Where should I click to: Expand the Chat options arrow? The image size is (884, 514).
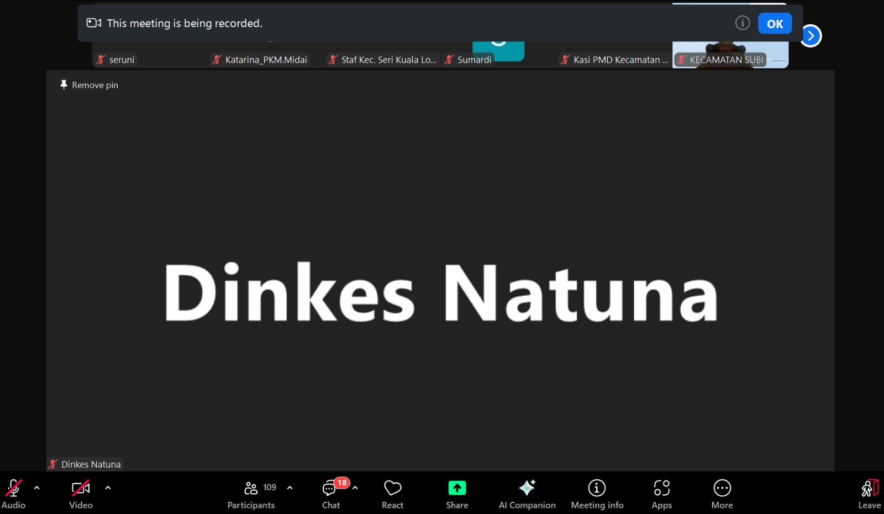pos(355,488)
